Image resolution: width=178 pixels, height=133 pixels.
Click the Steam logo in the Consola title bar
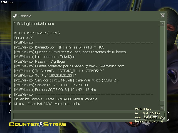pyautogui.click(x=15, y=16)
